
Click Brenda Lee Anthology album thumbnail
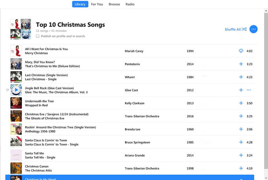16,129
